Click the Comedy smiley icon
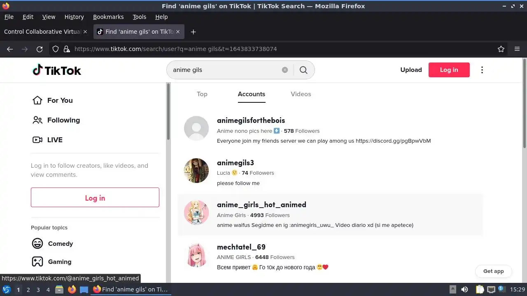Screen dimensions: 527x296 (x=37, y=243)
